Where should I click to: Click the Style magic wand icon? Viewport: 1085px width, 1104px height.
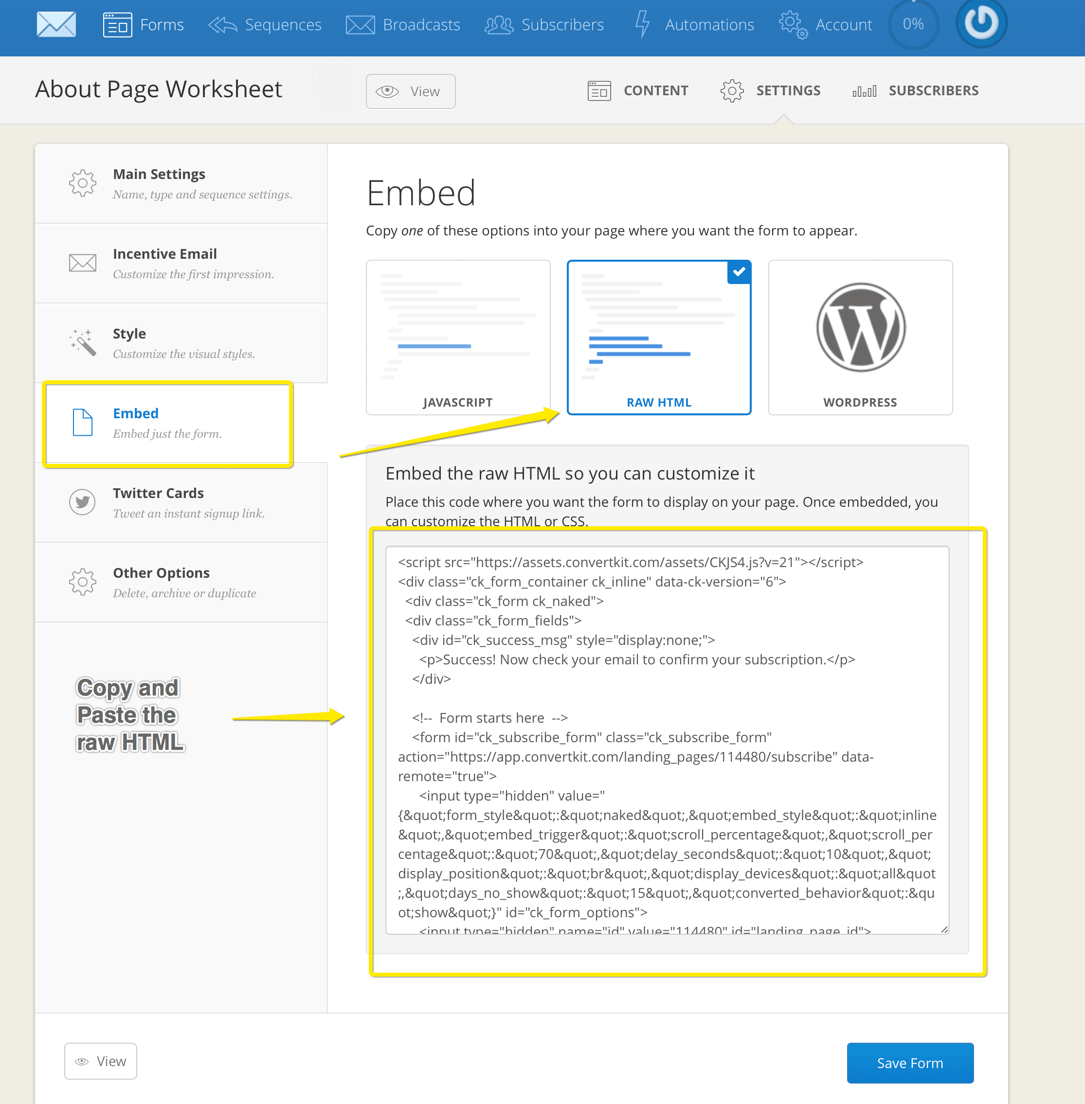point(83,342)
